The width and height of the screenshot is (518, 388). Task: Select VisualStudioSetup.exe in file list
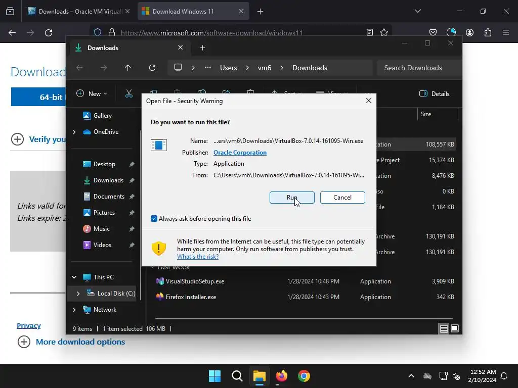tap(195, 281)
